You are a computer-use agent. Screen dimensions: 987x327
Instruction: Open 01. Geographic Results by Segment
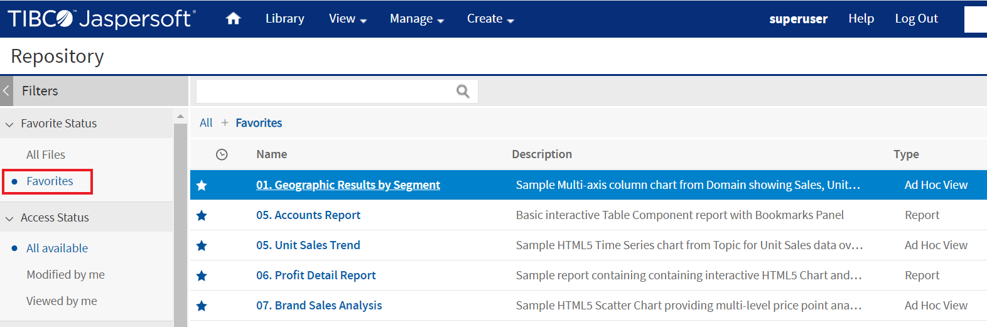point(348,185)
